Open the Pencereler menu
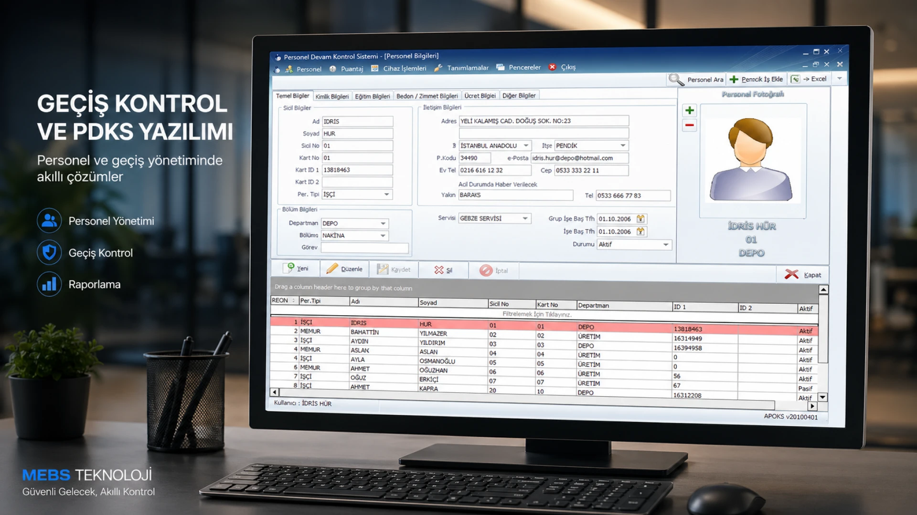This screenshot has height=515, width=917. coord(519,67)
